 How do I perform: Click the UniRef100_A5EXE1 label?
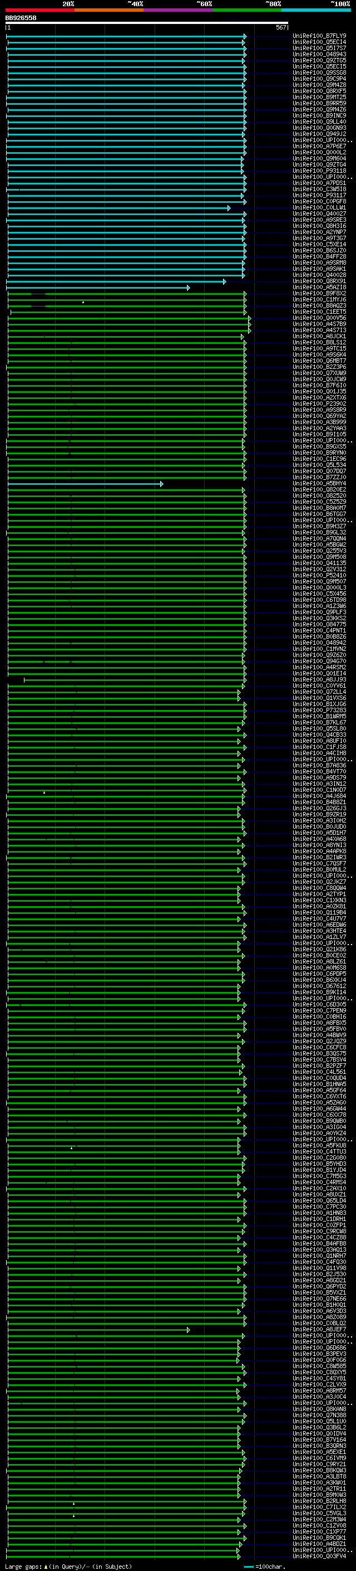[x=319, y=1452]
